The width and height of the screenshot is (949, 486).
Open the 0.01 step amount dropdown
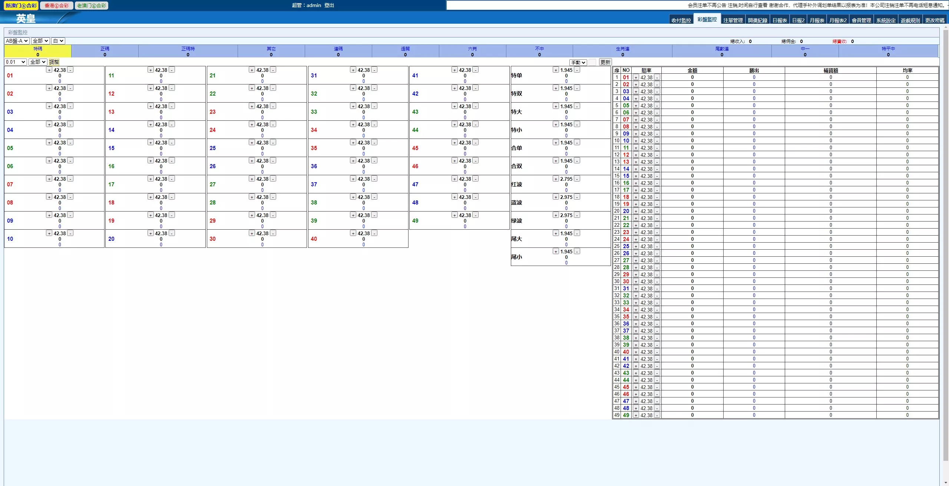(x=15, y=62)
